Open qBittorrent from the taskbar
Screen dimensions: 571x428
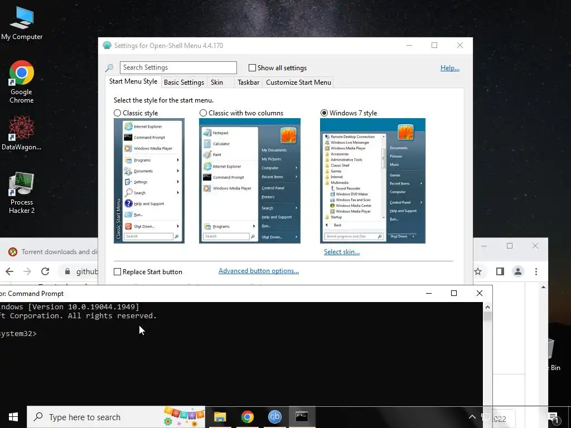click(274, 417)
